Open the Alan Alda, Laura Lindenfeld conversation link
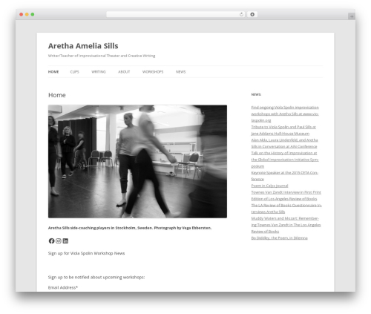This screenshot has width=371, height=314. point(284,143)
